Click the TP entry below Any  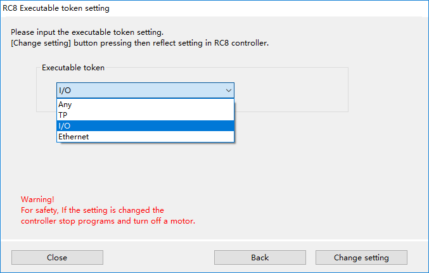[x=63, y=115]
